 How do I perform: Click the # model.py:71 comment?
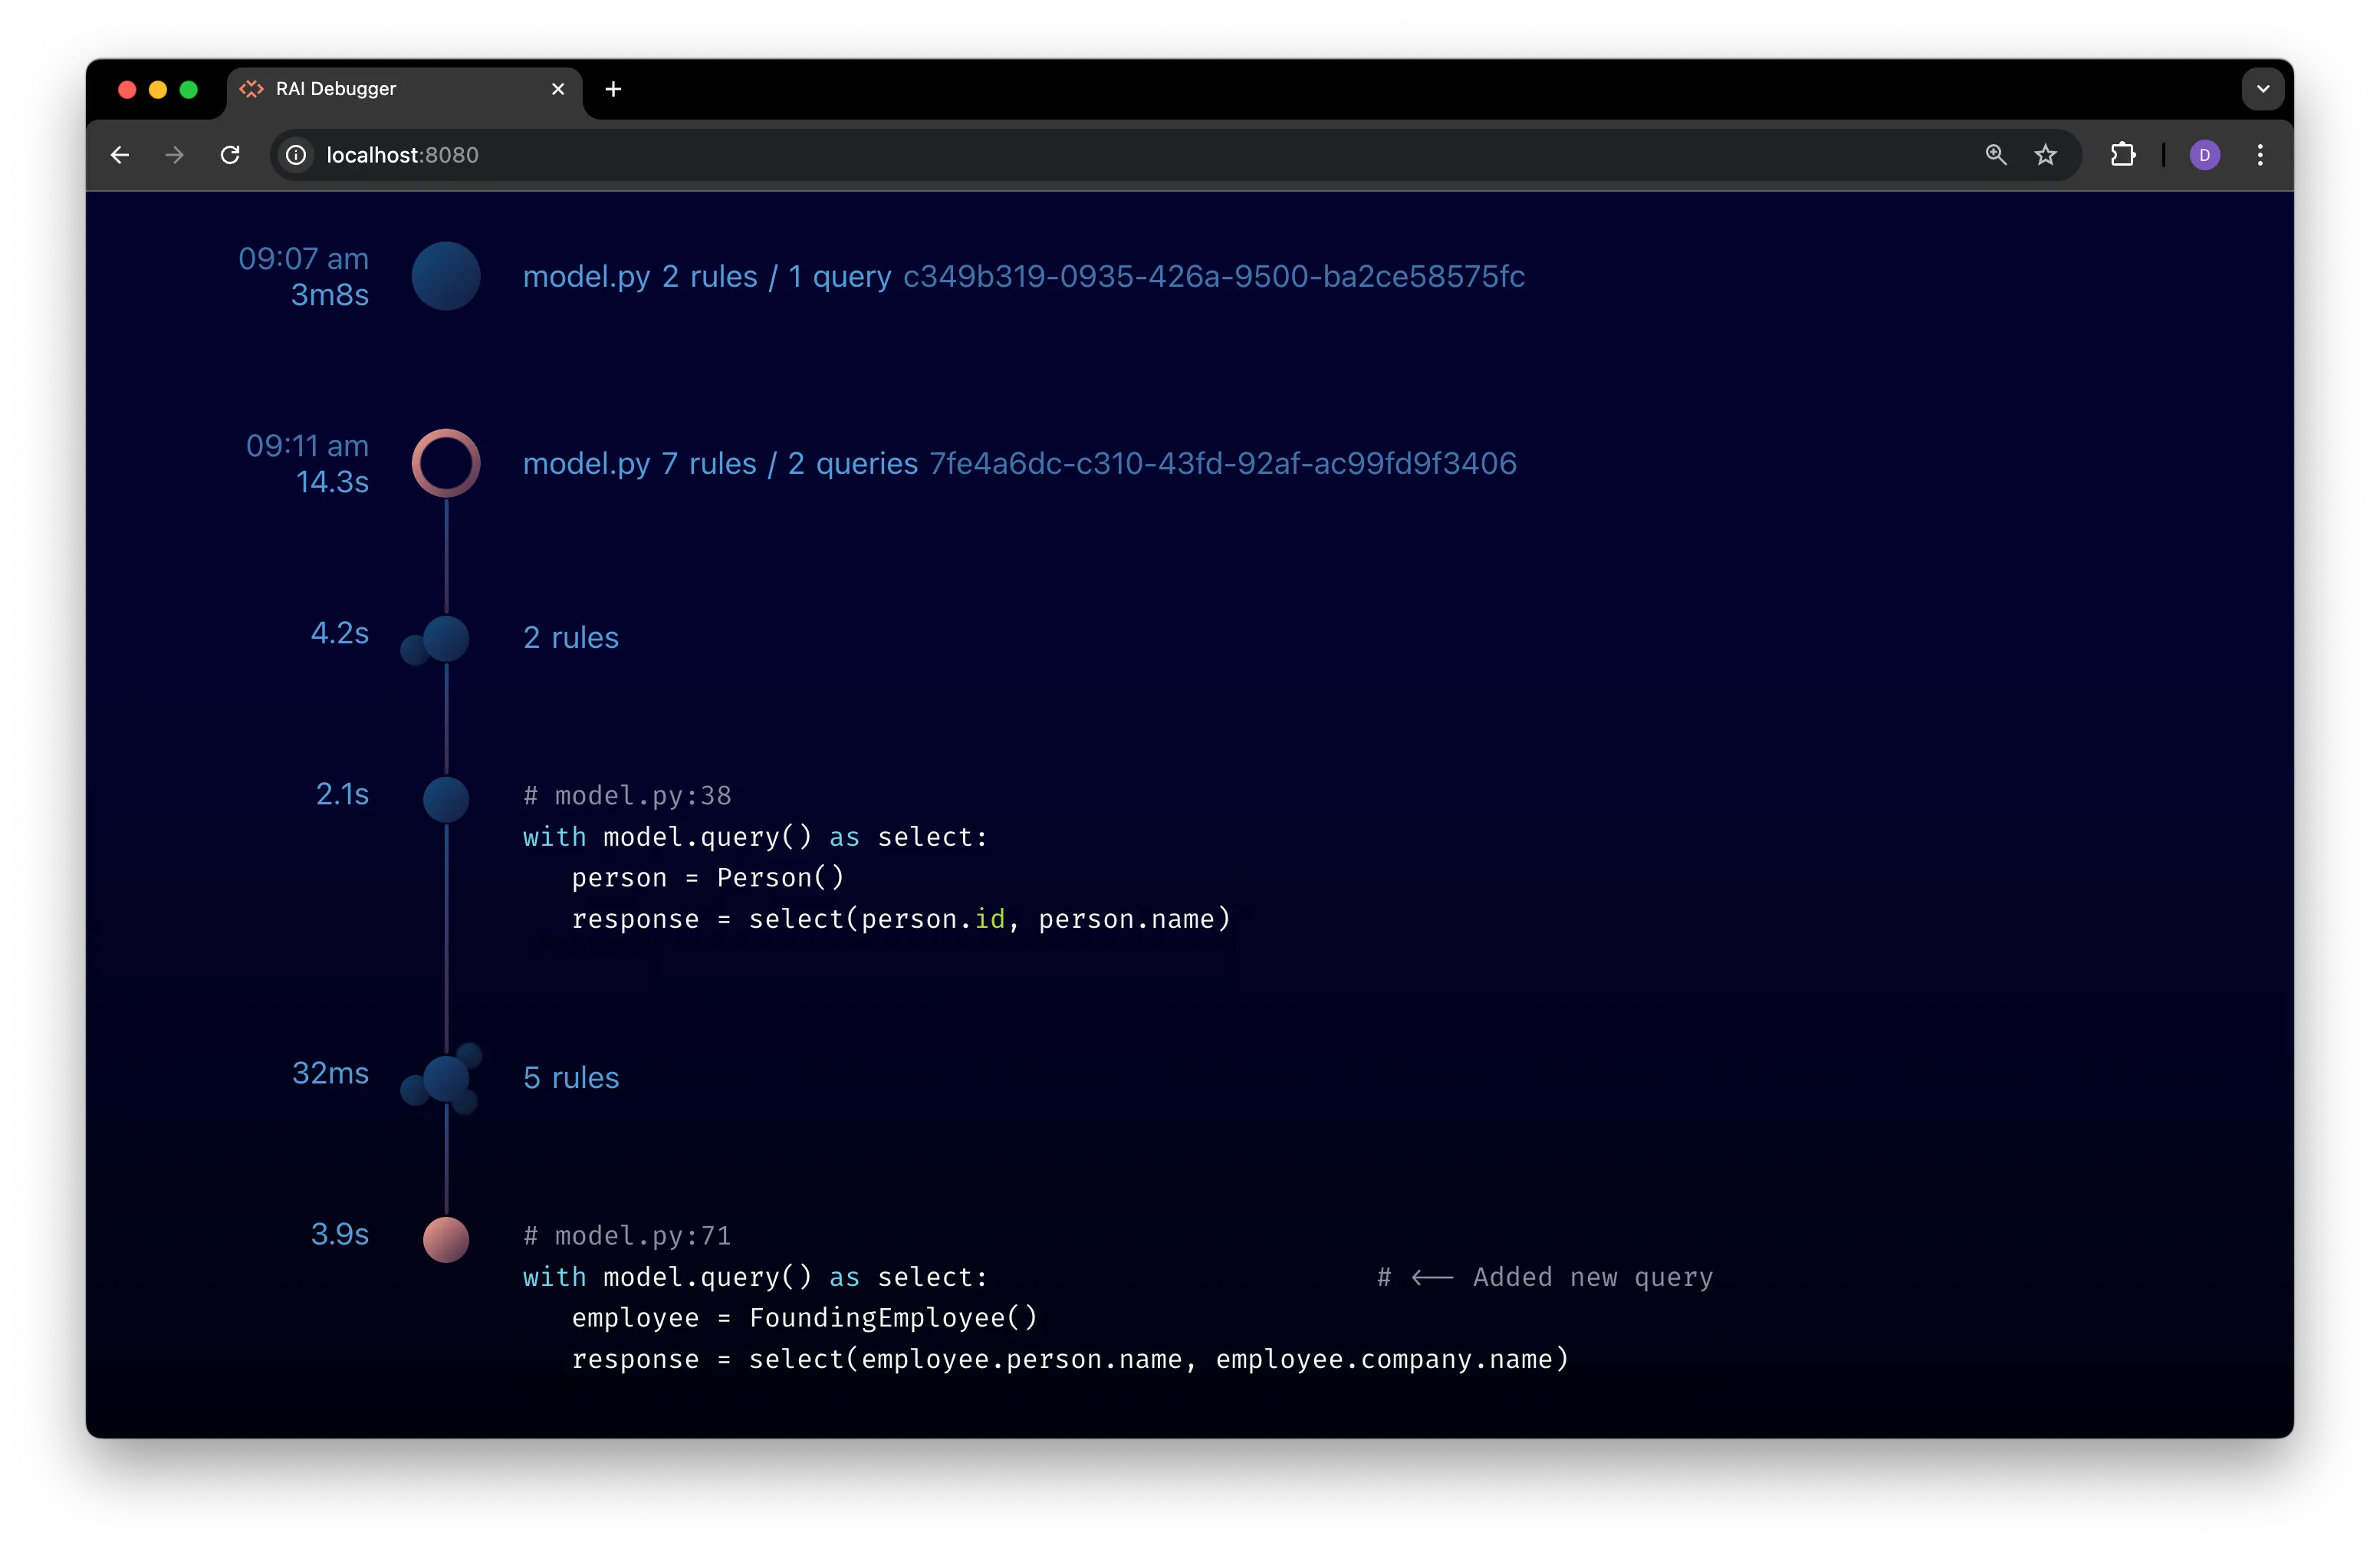(627, 1236)
